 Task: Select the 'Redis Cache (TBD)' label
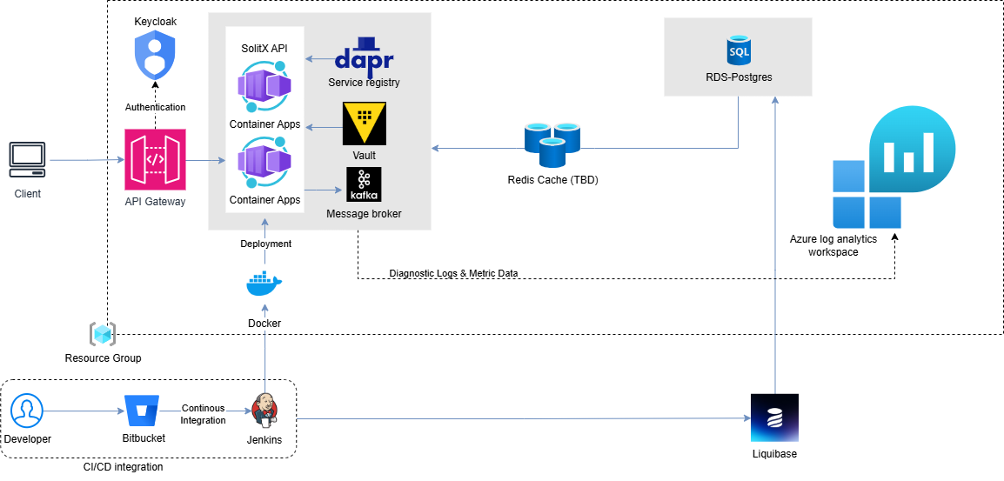[x=552, y=180]
